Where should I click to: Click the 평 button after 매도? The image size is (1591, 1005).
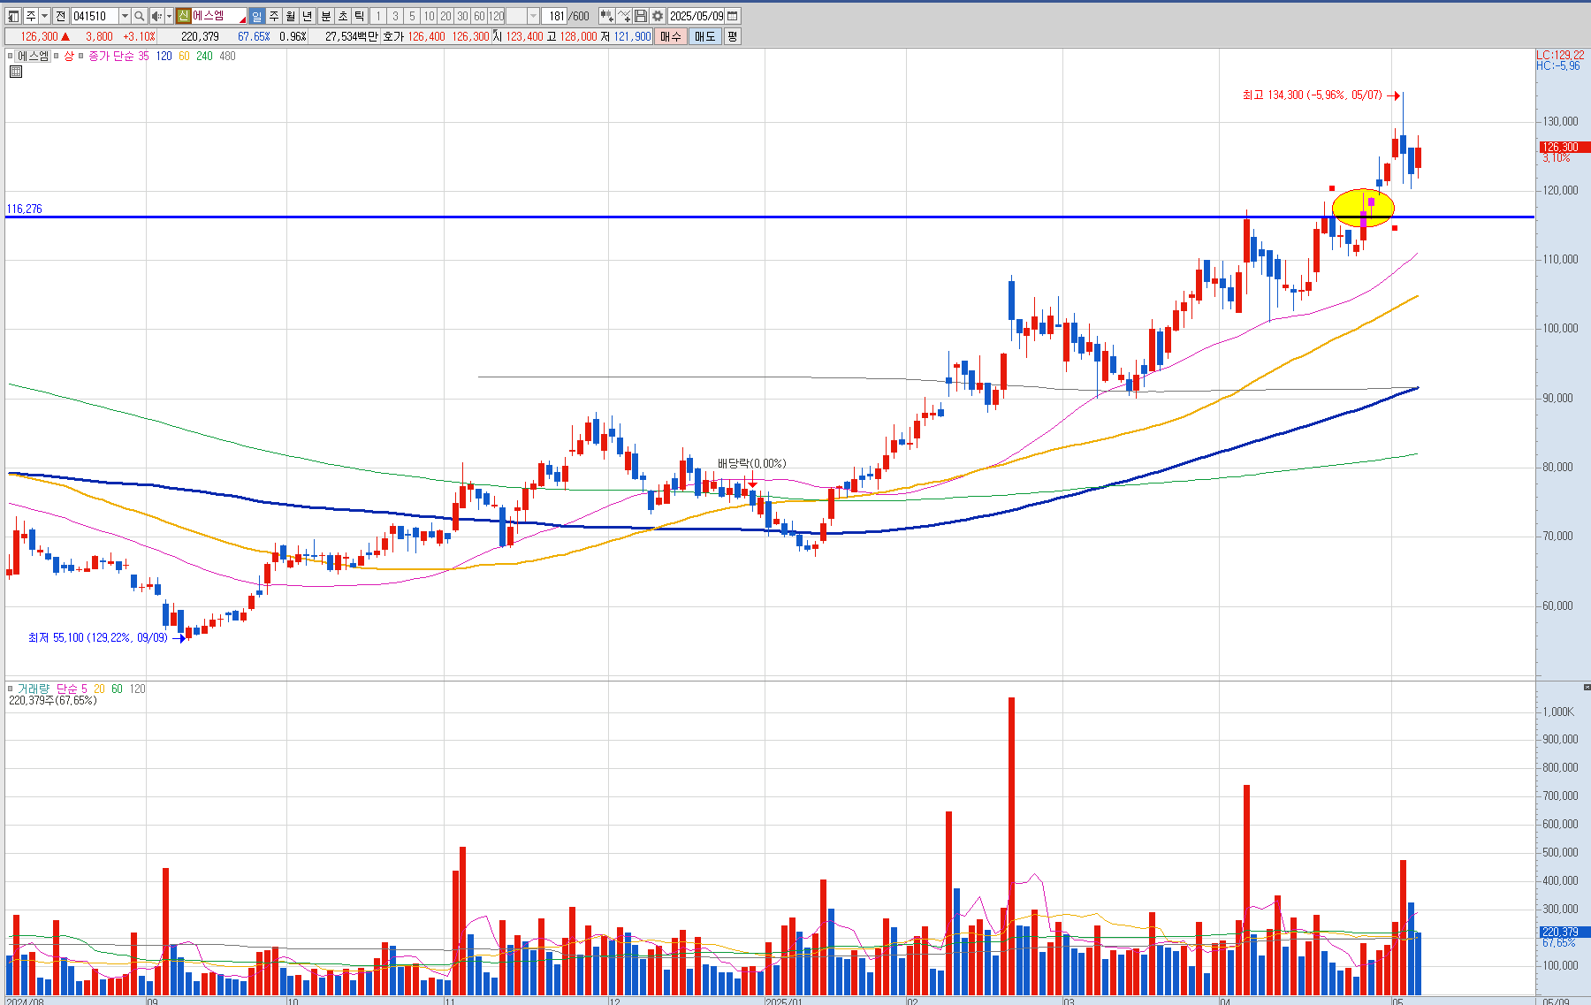coord(733,36)
